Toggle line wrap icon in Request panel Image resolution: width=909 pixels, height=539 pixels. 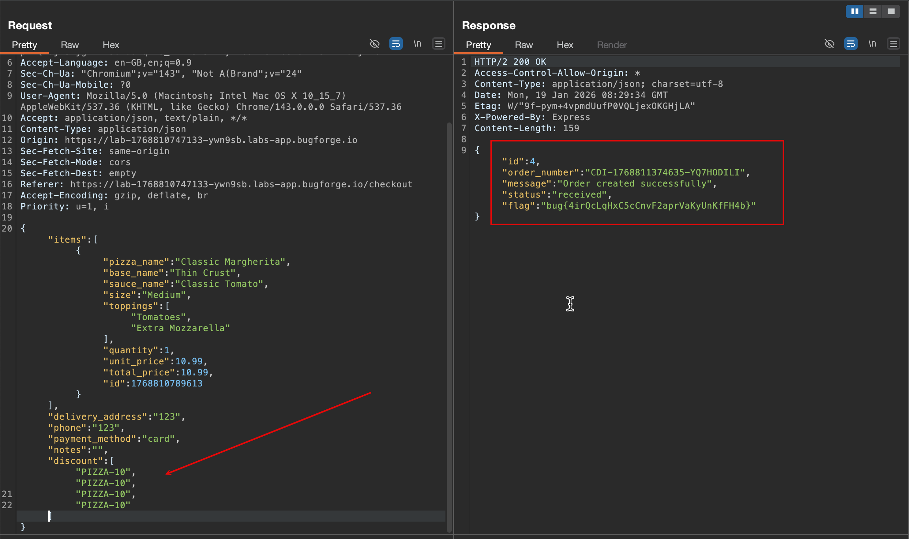tap(396, 44)
